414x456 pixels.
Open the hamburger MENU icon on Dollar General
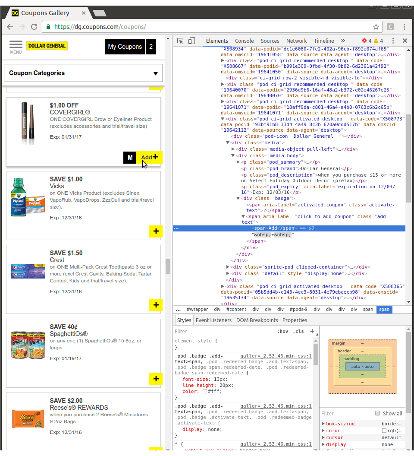[16, 45]
